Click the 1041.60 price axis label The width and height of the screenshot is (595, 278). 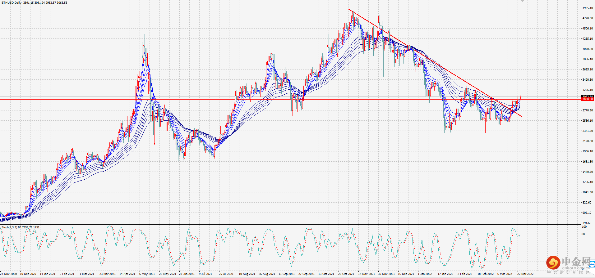click(588, 192)
